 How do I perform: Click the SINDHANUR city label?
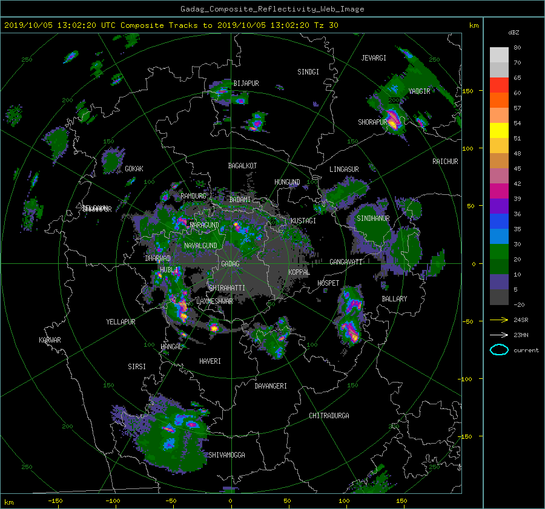[373, 218]
